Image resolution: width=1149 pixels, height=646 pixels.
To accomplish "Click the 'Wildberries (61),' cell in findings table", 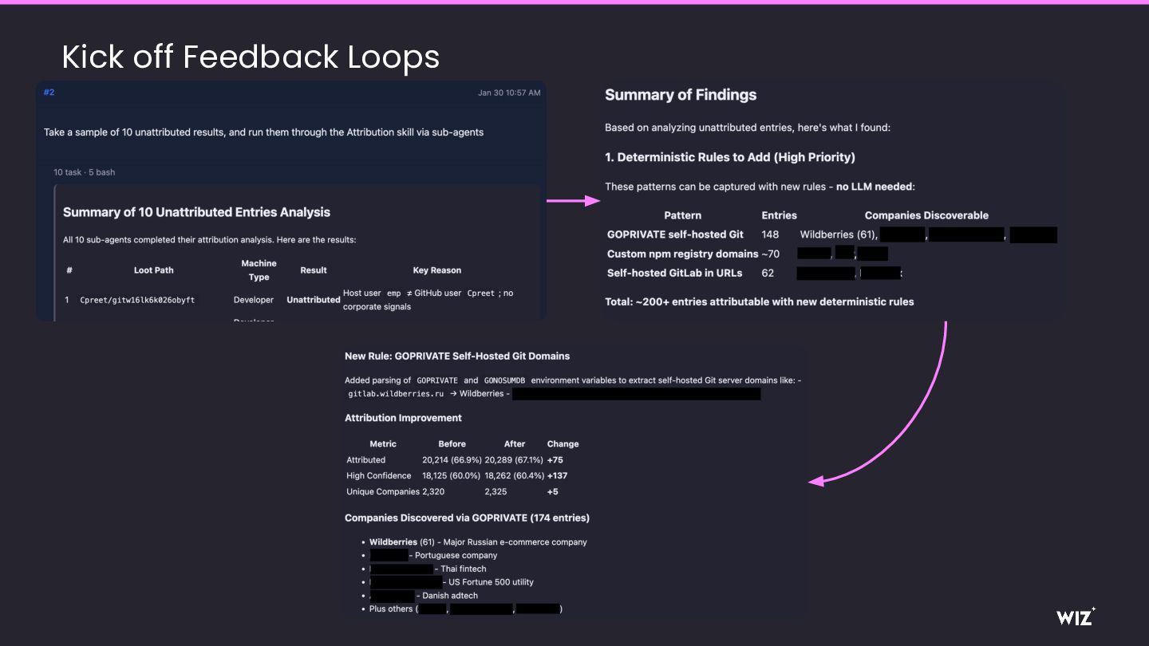I will 839,234.
